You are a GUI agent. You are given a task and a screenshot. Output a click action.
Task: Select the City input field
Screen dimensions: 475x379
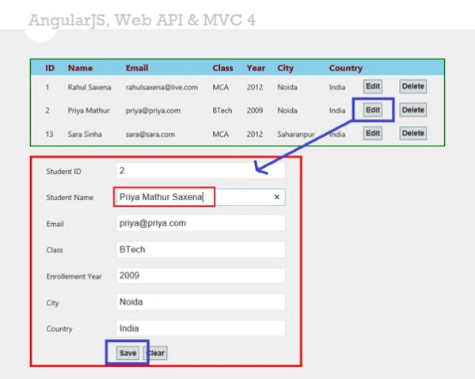point(201,301)
